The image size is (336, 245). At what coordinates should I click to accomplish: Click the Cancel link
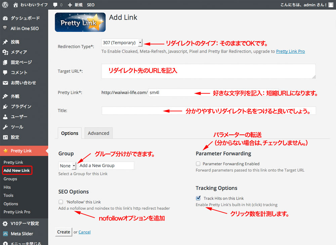click(x=84, y=232)
